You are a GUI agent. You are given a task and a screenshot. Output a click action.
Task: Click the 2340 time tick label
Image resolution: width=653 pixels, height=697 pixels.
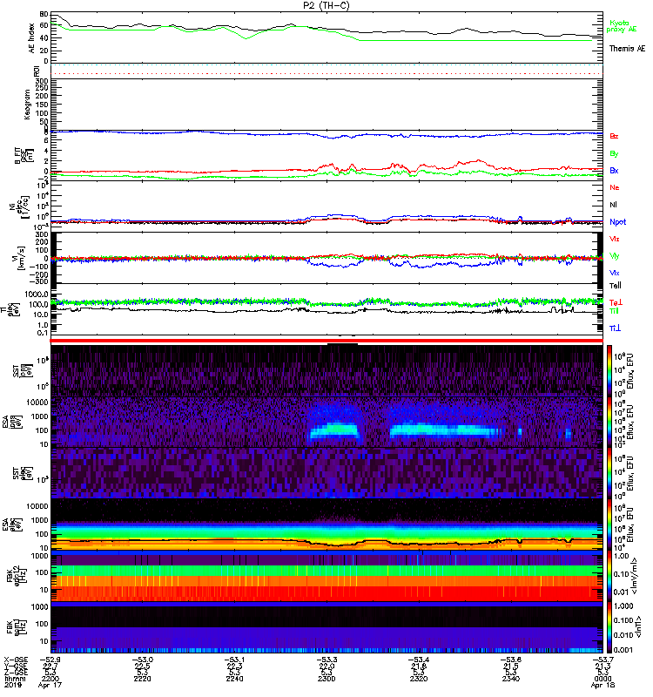[511, 679]
